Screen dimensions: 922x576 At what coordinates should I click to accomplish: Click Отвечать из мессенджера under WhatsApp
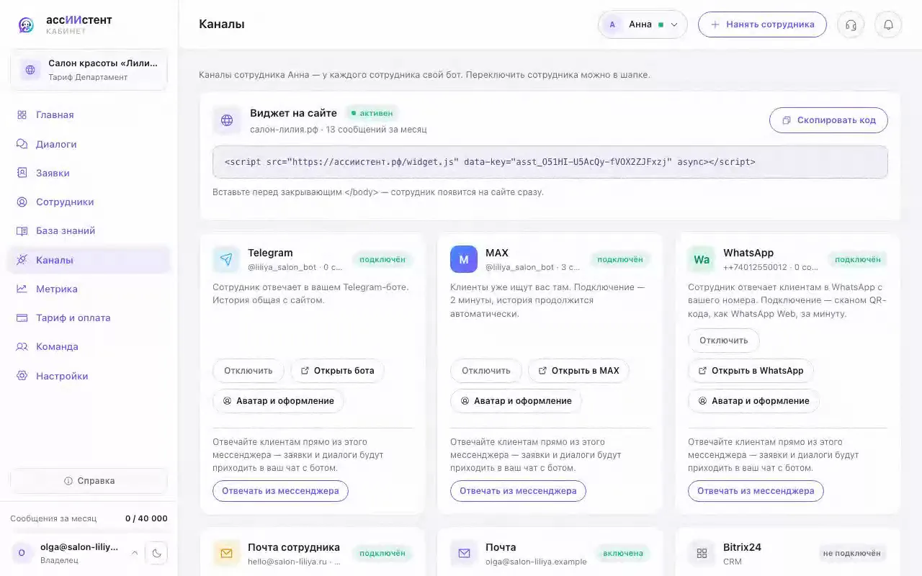(756, 491)
